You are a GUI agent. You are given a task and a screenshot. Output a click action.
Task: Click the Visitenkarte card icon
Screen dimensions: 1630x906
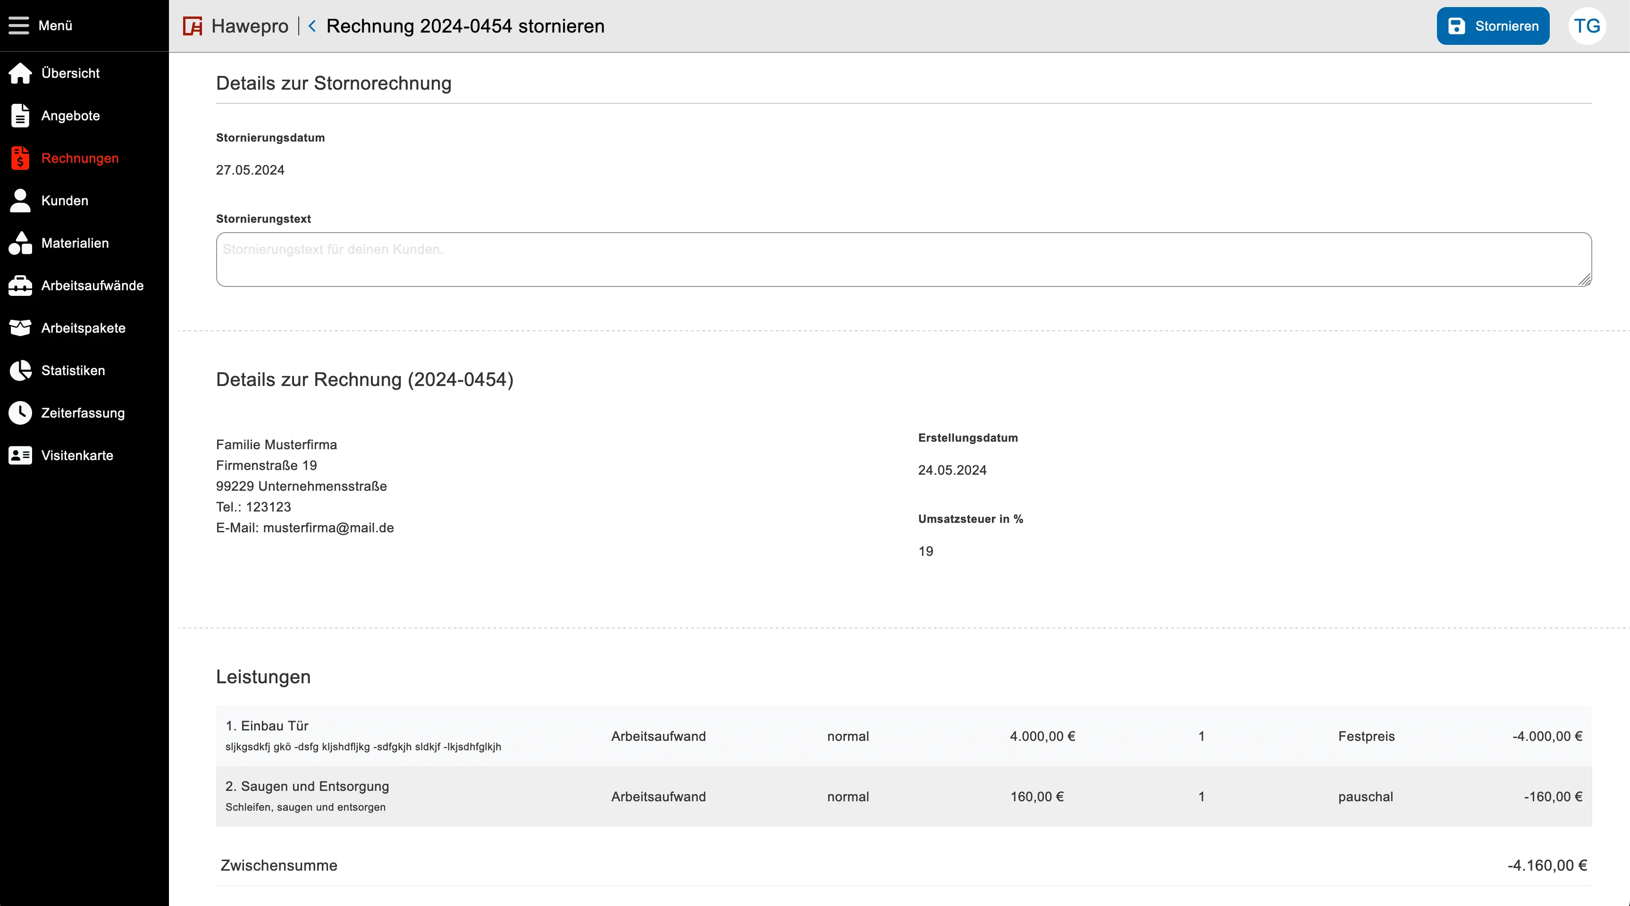(x=20, y=455)
